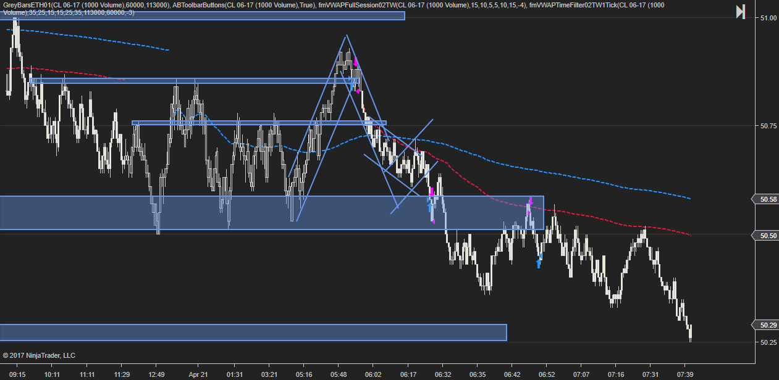The width and height of the screenshot is (779, 380).
Task: Select the fmVWAPTimeFilter02TW1Tick indicator label
Action: pos(597,6)
